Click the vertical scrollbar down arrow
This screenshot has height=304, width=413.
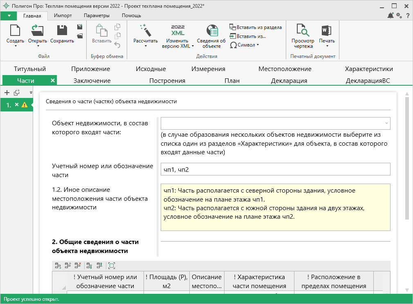click(x=407, y=289)
